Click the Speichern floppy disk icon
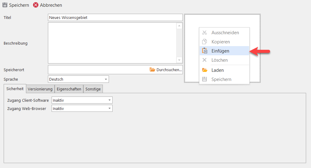Image resolution: width=311 pixels, height=168 pixels. (5, 5)
